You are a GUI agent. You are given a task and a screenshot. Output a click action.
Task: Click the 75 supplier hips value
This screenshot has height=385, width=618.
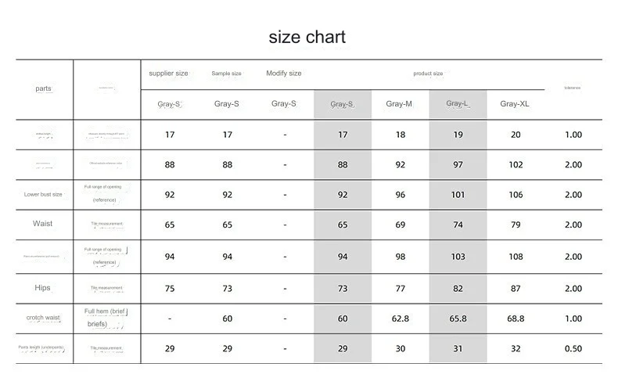pos(170,288)
